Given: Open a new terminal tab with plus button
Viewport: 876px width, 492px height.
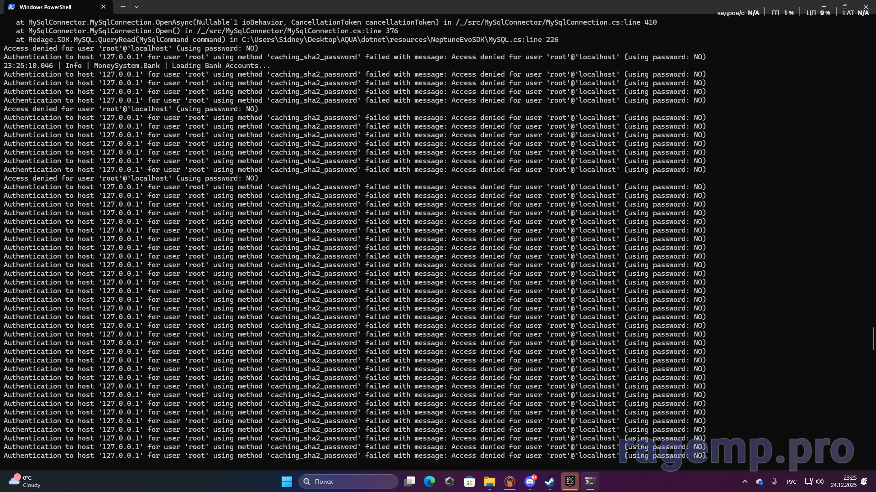Looking at the screenshot, I should 123,7.
